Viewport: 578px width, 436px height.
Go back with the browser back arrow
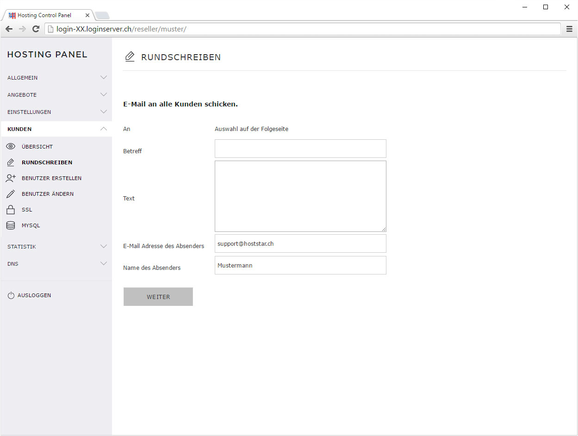tap(9, 29)
